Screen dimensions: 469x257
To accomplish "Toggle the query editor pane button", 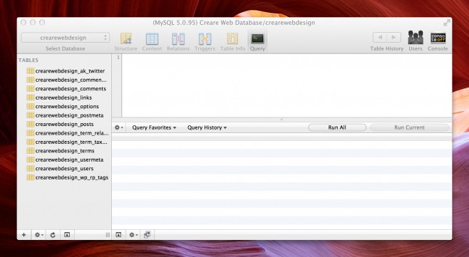I will (118, 235).
